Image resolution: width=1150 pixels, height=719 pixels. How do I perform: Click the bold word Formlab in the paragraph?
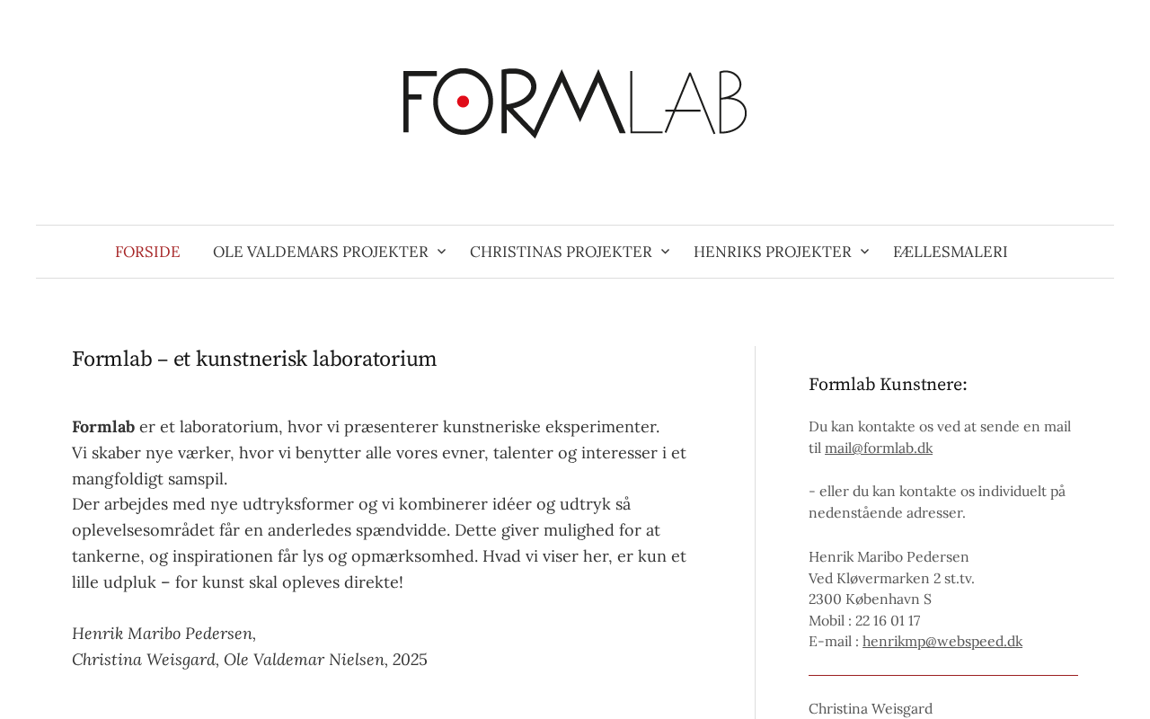(x=103, y=427)
